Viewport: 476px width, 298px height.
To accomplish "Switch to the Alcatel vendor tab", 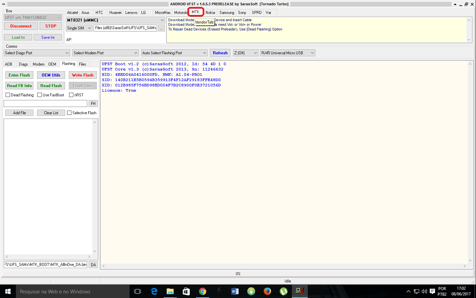I will (72, 13).
